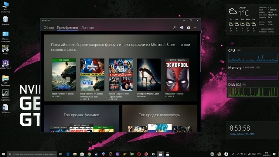Launch Google Chrome from the taskbar
The width and height of the screenshot is (279, 157).
point(89,154)
